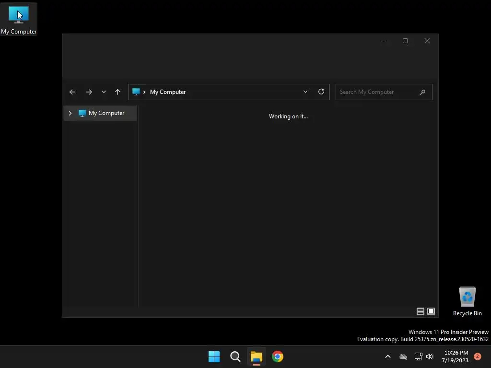Screen dimensions: 491x368
Task: Expand My Computer tree node
Action: (70, 113)
